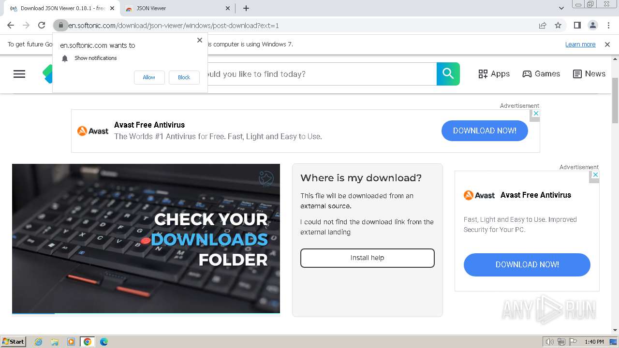619x348 pixels.
Task: Open the Chrome three-dot menu
Action: (x=608, y=25)
